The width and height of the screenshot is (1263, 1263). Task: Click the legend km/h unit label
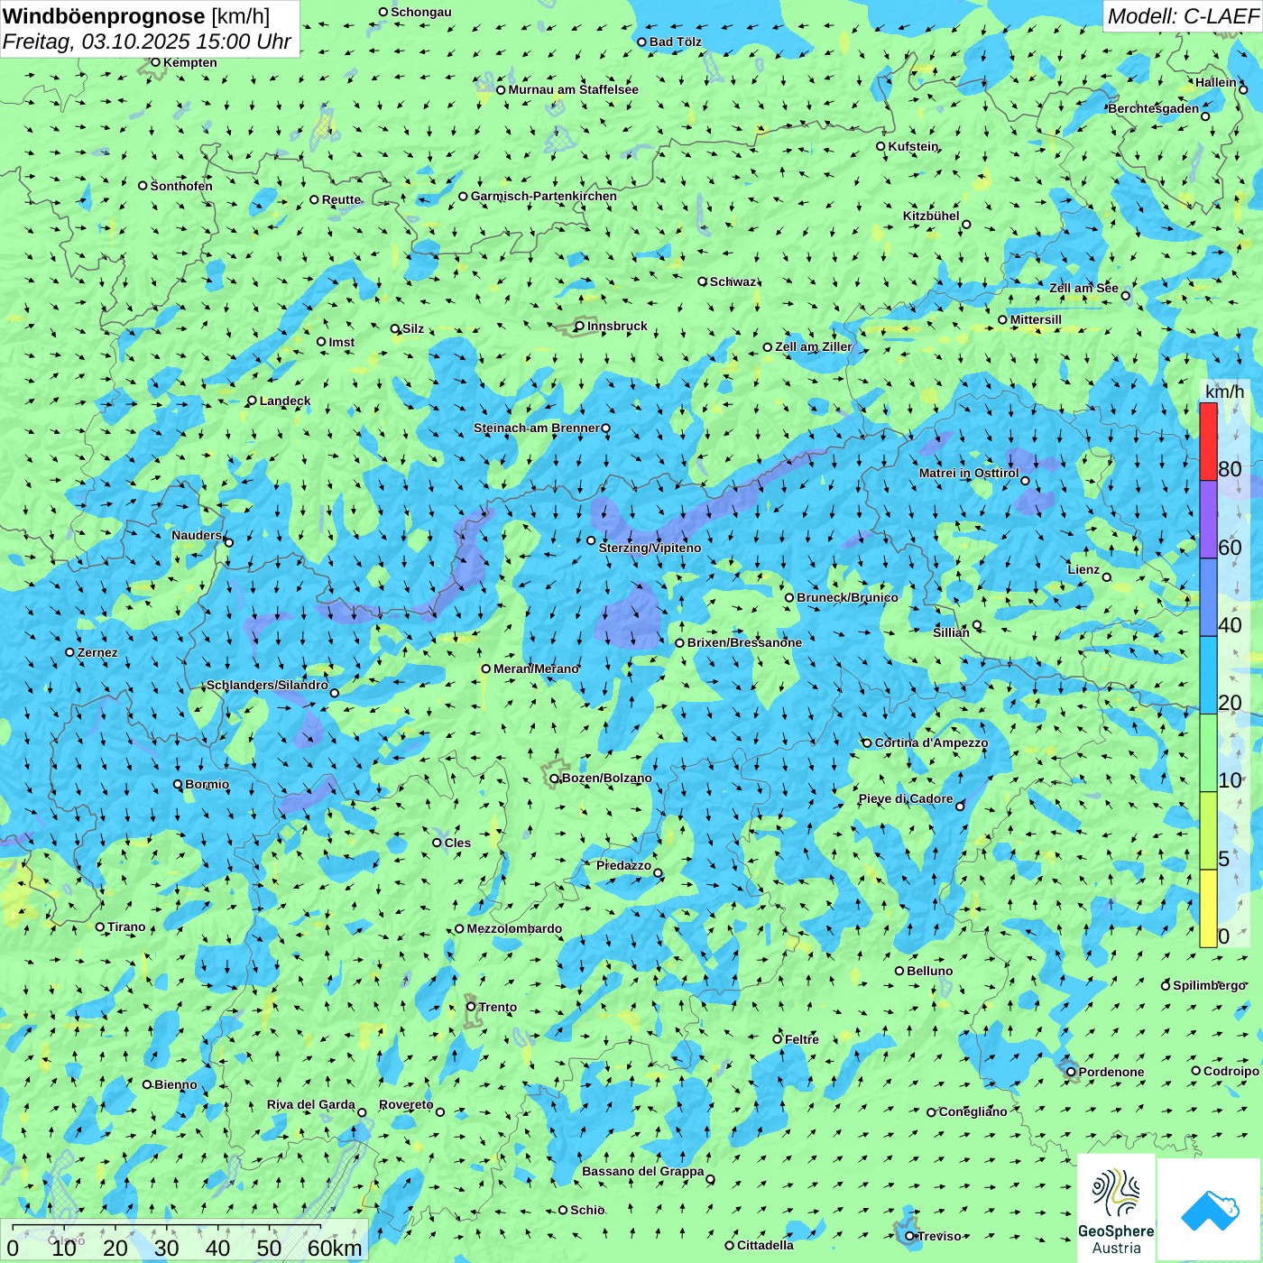[1224, 392]
